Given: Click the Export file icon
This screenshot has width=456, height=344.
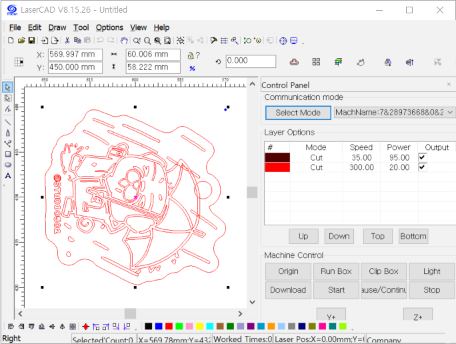Looking at the screenshot, I should (55, 41).
